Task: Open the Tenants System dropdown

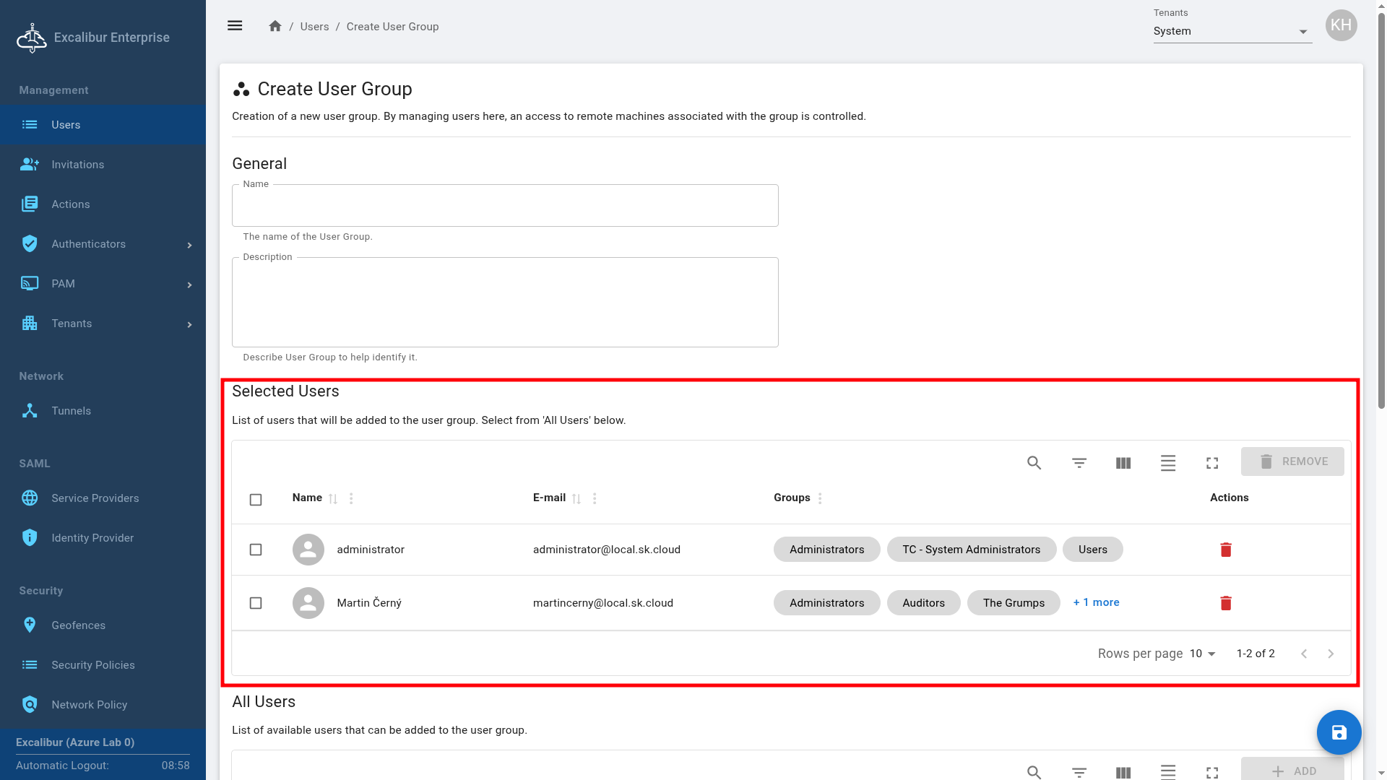Action: 1232,31
